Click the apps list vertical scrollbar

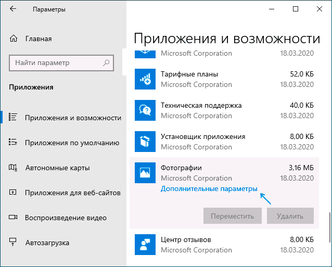[x=330, y=227]
